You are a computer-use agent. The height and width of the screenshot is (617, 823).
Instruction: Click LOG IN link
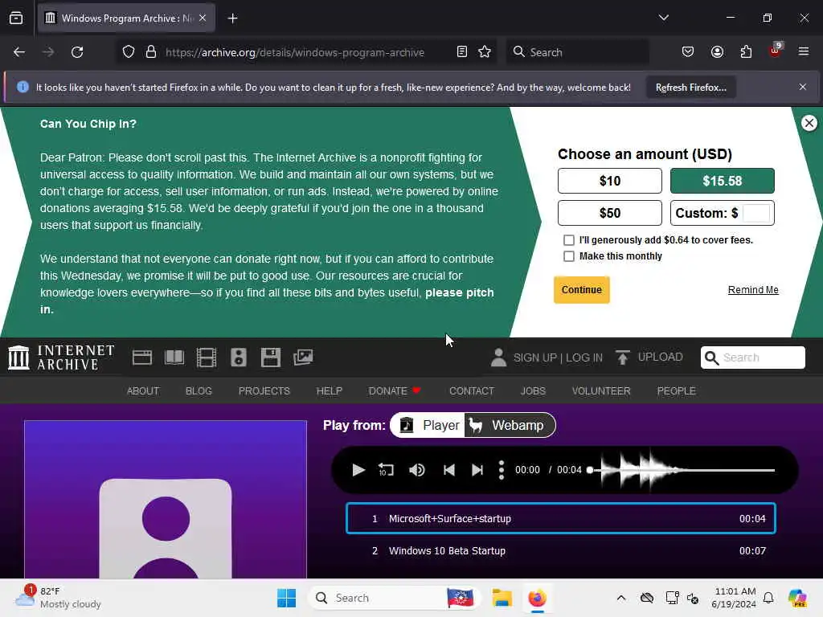(x=584, y=358)
